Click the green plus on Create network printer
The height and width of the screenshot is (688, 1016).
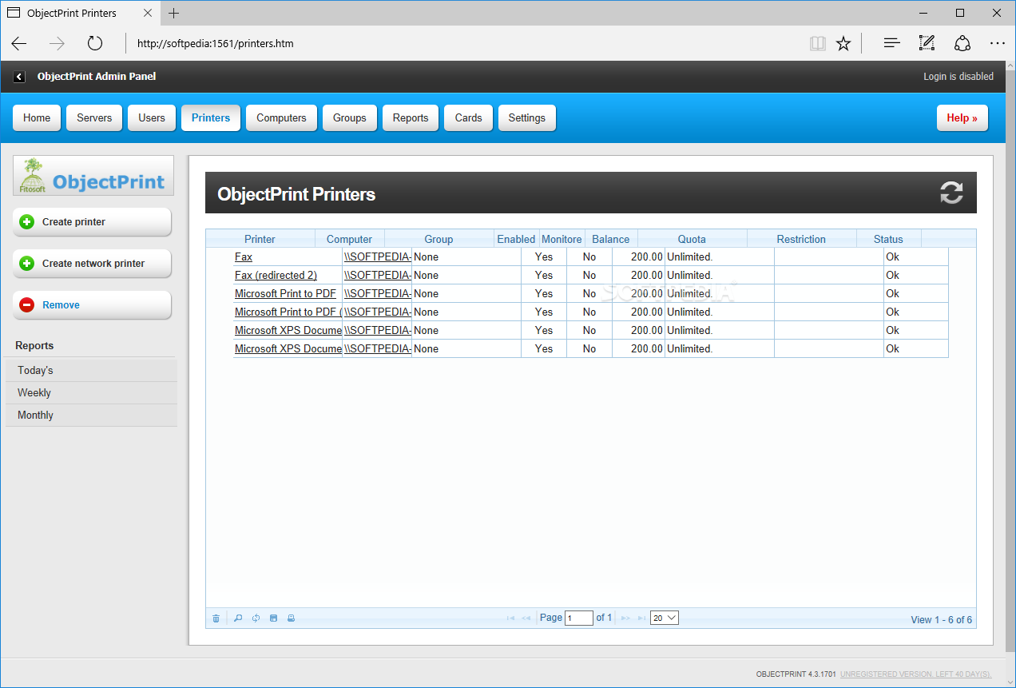coord(27,264)
